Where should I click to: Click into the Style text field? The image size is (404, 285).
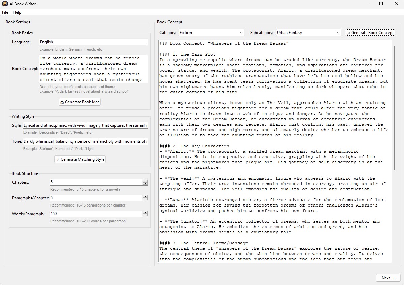click(85, 125)
